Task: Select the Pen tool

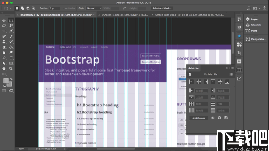Action: 4,58
